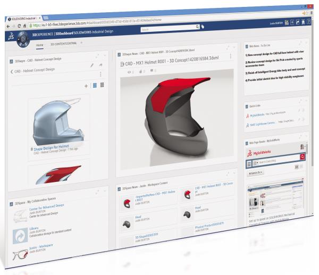Click To Do item about full face helmet
The image size is (319, 275).
click(x=274, y=53)
